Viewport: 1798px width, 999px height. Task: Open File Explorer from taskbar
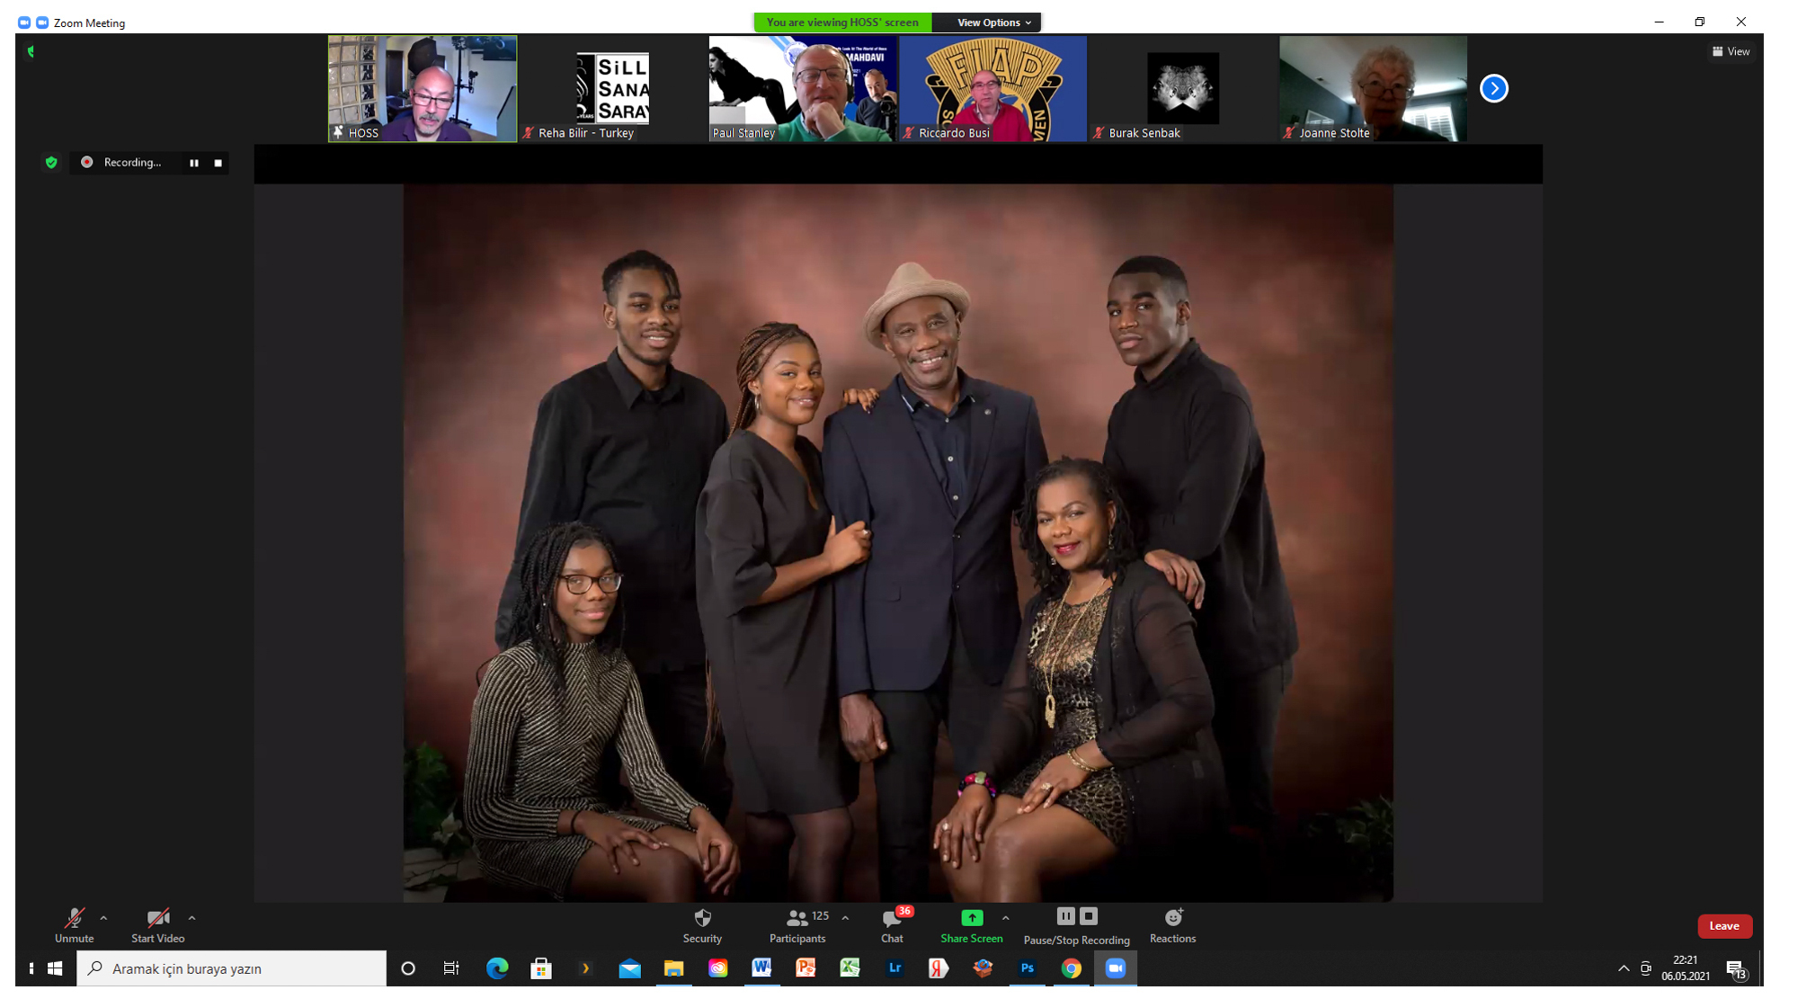673,968
